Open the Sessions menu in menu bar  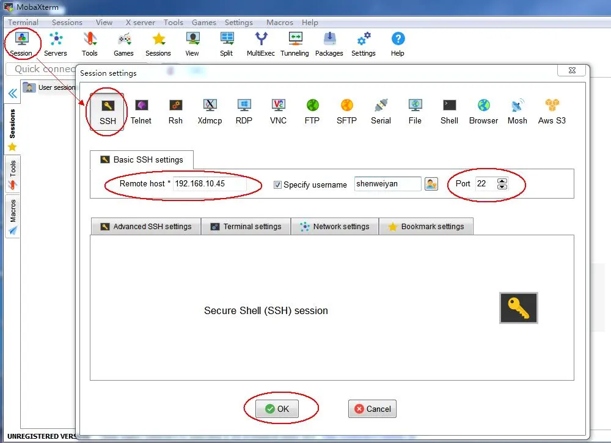point(67,23)
